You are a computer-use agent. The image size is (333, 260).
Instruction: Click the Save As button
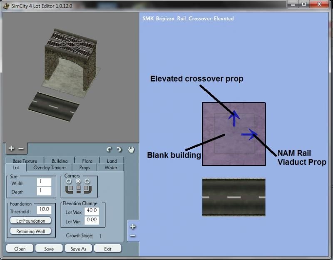78,248
